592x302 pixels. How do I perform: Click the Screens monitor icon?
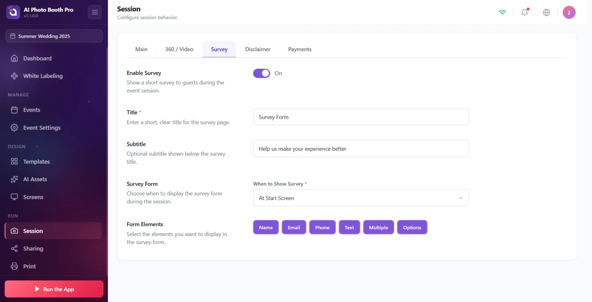(x=14, y=197)
